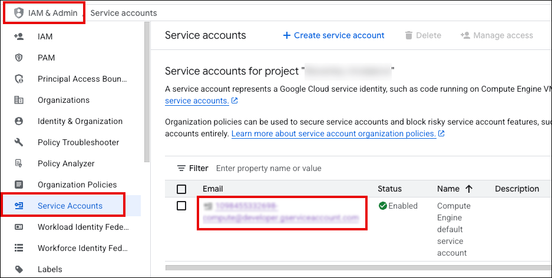Screen dimensions: 552x278
Task: Click the IAM add-person icon in sidebar
Action: [x=19, y=36]
